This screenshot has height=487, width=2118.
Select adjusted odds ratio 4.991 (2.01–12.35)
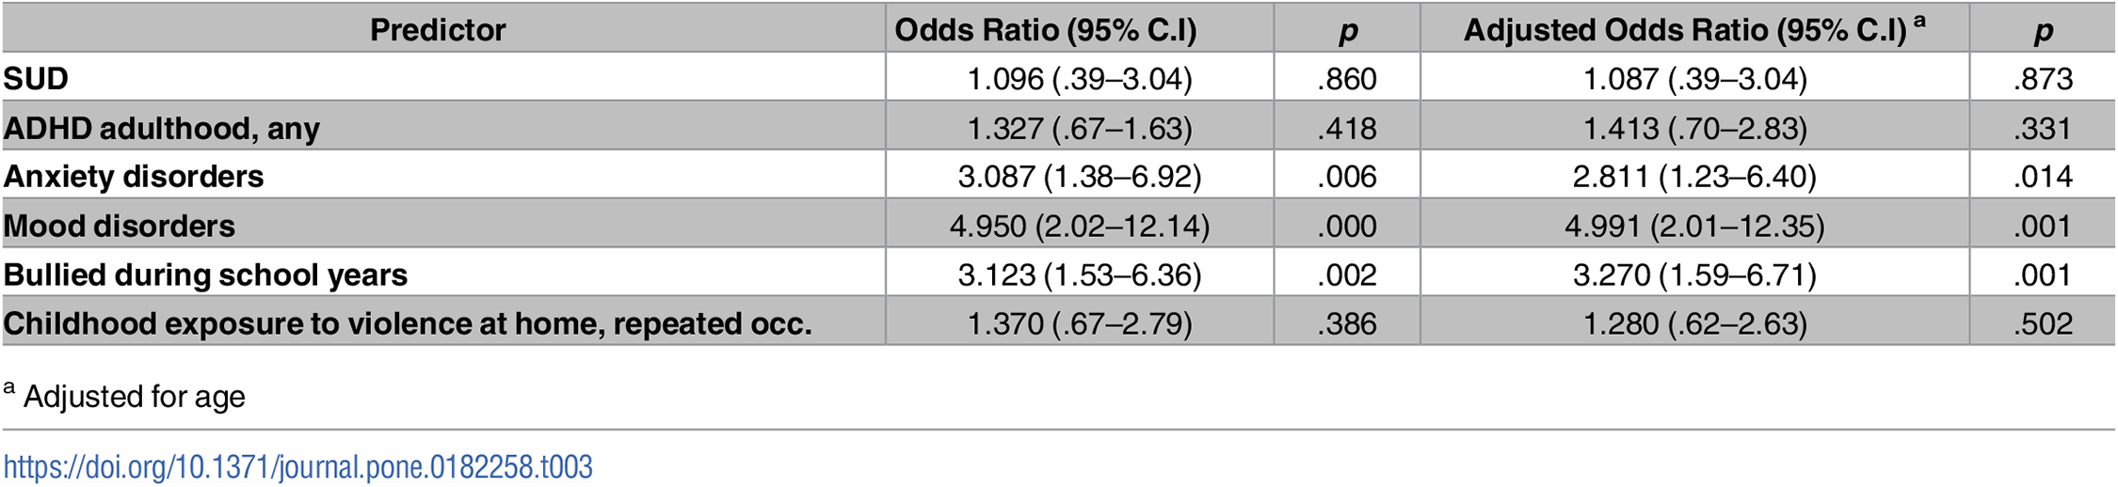click(x=1694, y=226)
